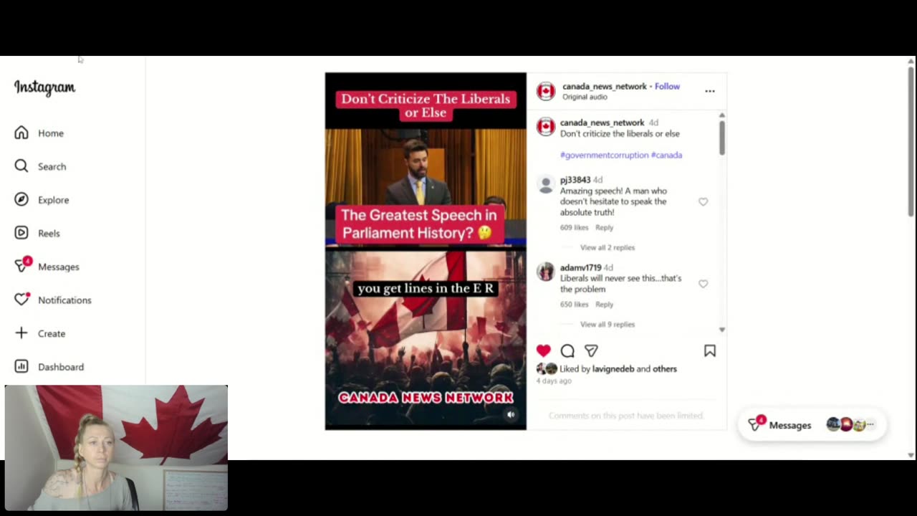Click the reel video to pause
This screenshot has width=917, height=516.
click(426, 251)
